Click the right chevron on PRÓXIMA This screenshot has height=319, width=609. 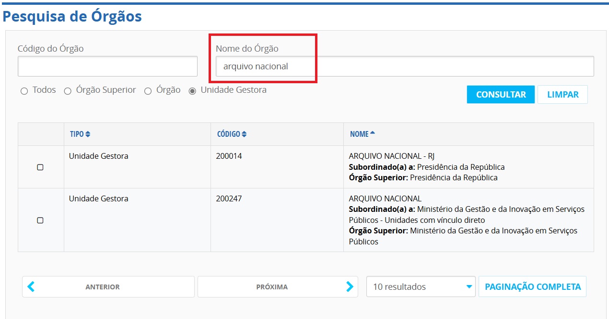click(x=350, y=286)
